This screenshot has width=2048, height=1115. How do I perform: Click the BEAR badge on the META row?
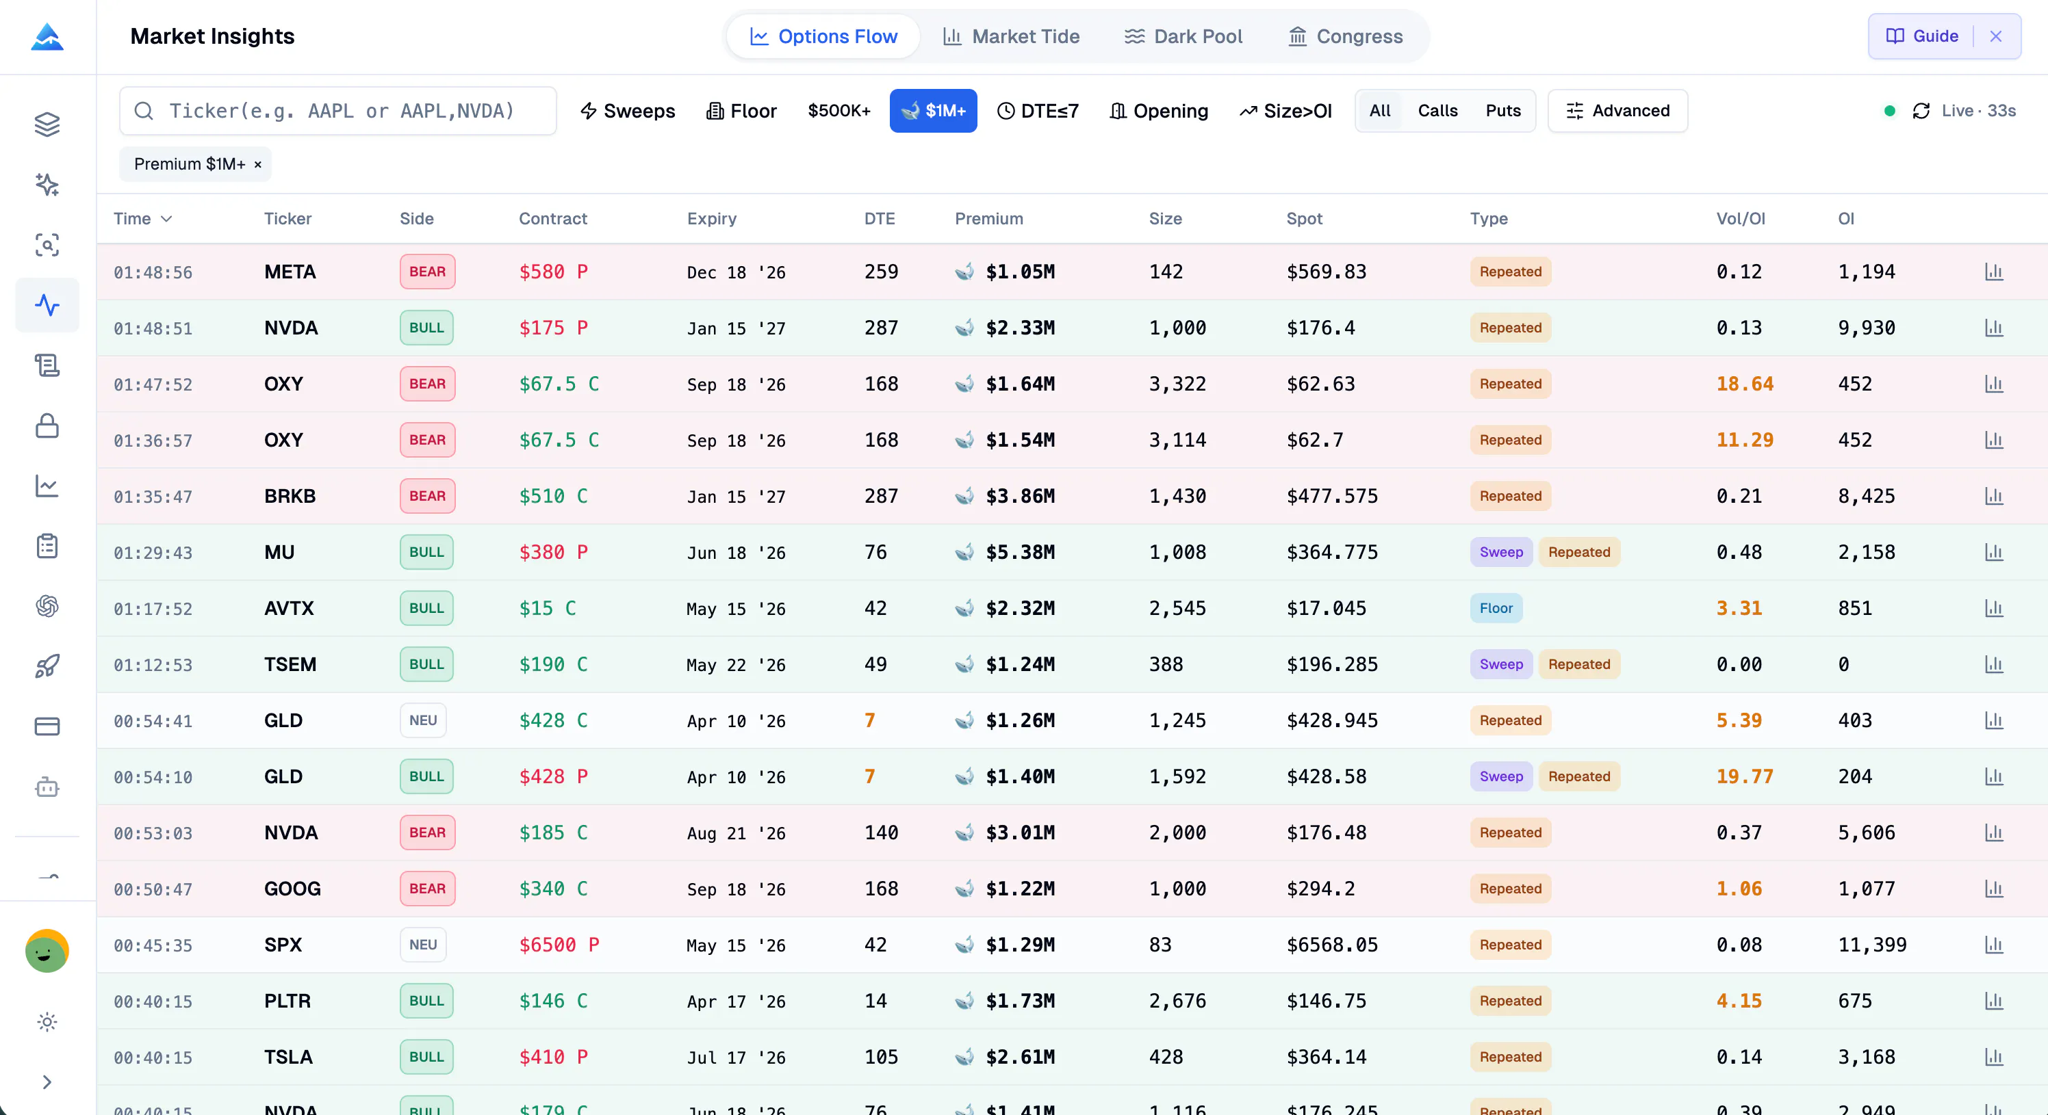[x=427, y=272]
